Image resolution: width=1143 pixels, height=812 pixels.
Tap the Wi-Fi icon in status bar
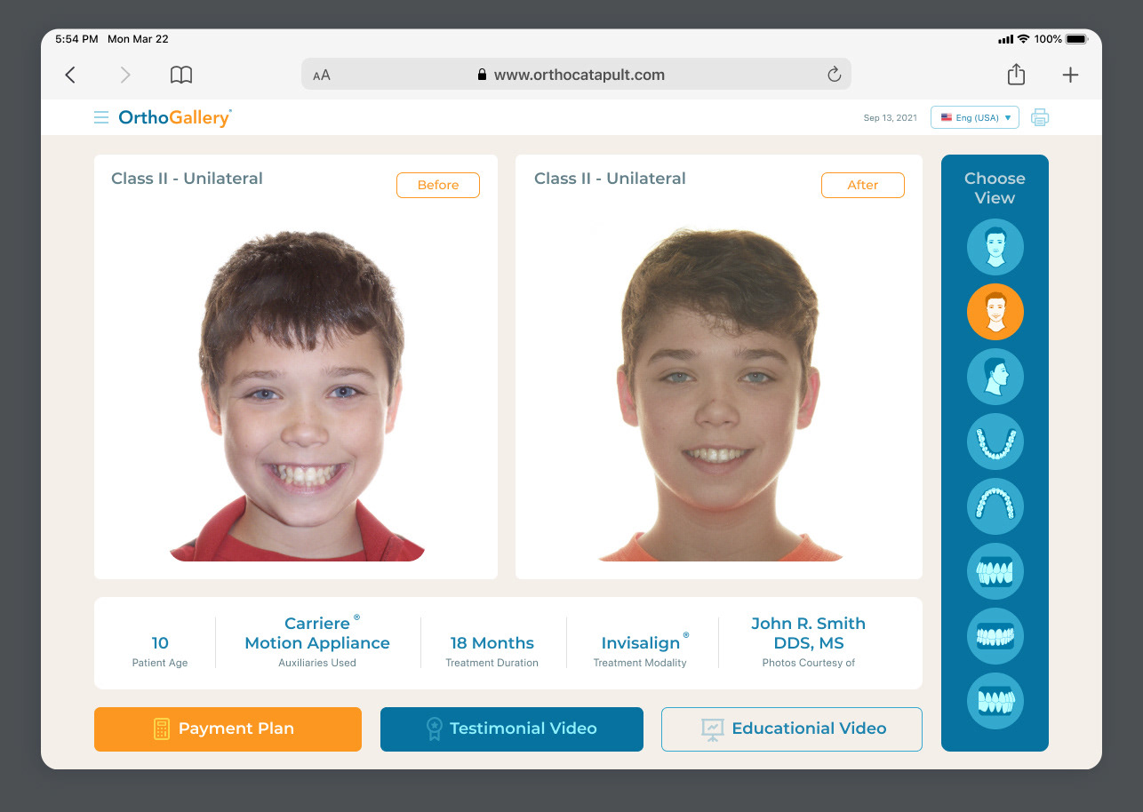[x=1023, y=39]
